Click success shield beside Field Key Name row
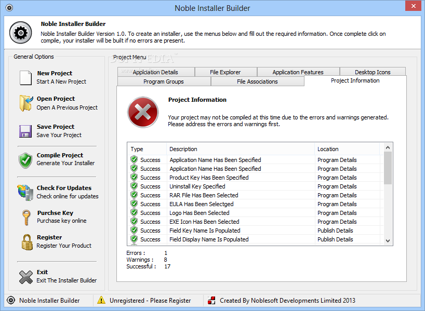This screenshot has width=425, height=311. (x=134, y=230)
